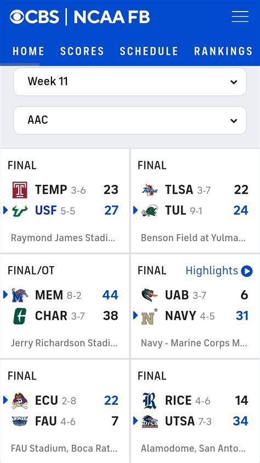Tap the Tulane Green Wave logo
The width and height of the screenshot is (260, 463).
(x=150, y=211)
